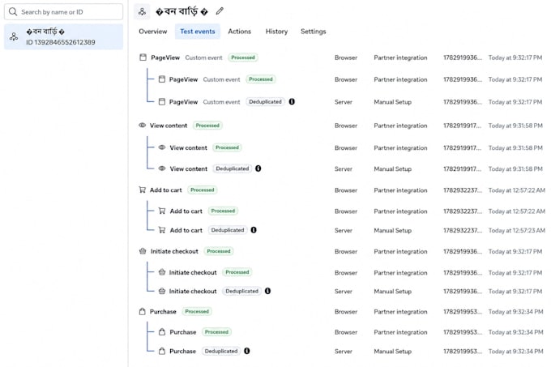551x367 pixels.
Task: Click cart icon in deduplicated Add to cart row
Action: click(161, 230)
